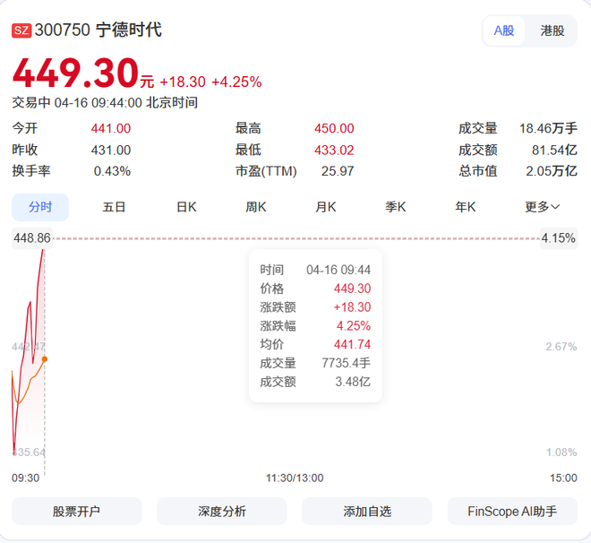Click the 最高 value 450.00
This screenshot has width=591, height=543.
[x=334, y=129]
